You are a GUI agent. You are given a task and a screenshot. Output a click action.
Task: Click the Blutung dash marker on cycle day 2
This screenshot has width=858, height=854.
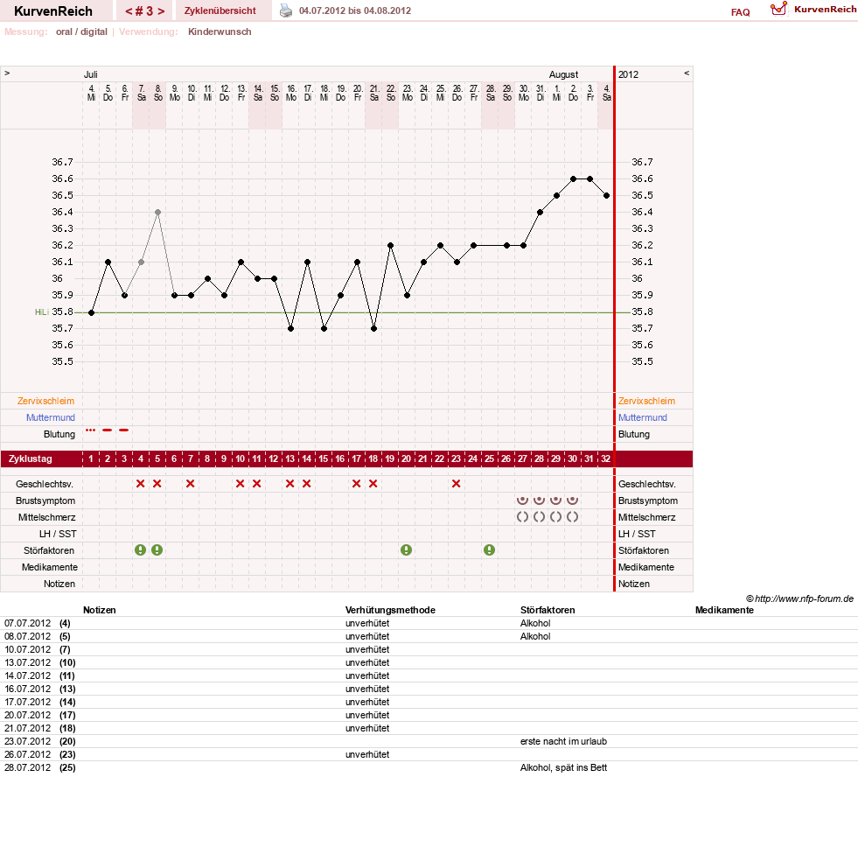coord(108,430)
